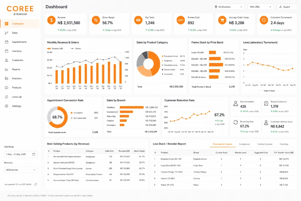Expand the sidebar Branches filter dropdown

(x=21, y=170)
